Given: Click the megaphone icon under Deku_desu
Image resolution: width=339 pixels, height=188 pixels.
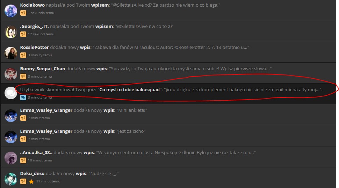Looking at the screenshot, I should [x=23, y=181].
